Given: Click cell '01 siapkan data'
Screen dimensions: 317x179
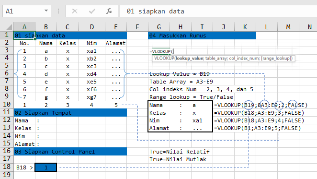Looking at the screenshot, I should tap(24, 36).
